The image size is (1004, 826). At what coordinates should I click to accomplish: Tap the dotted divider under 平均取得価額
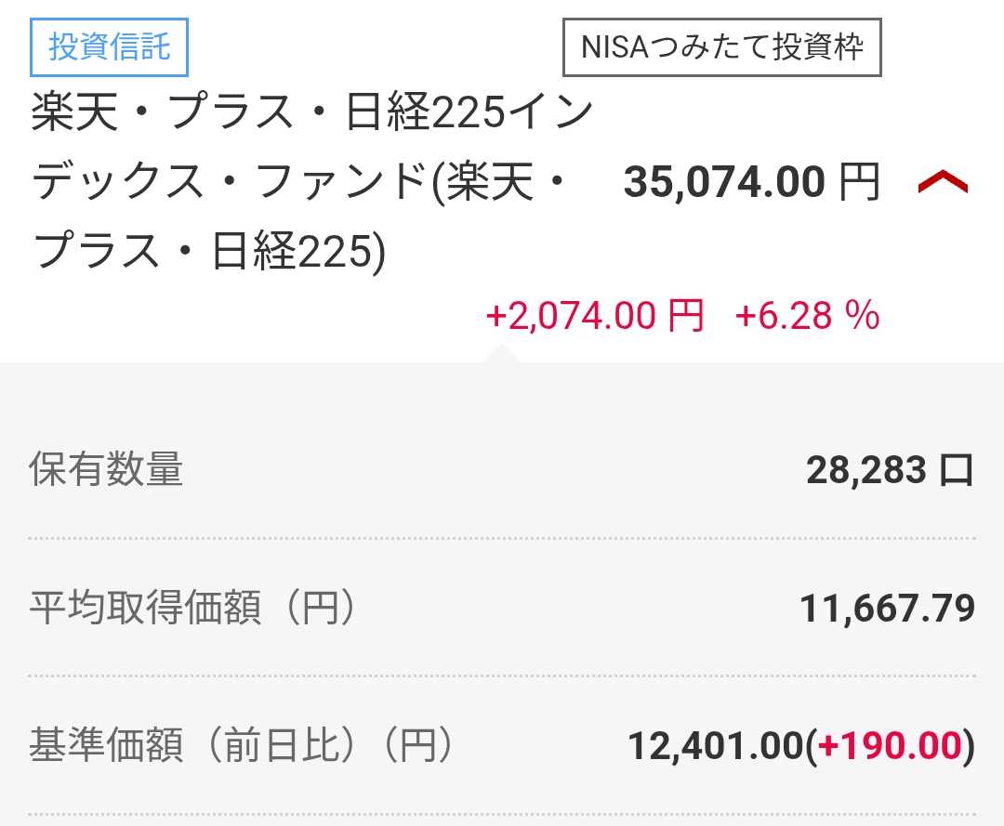coord(502,675)
